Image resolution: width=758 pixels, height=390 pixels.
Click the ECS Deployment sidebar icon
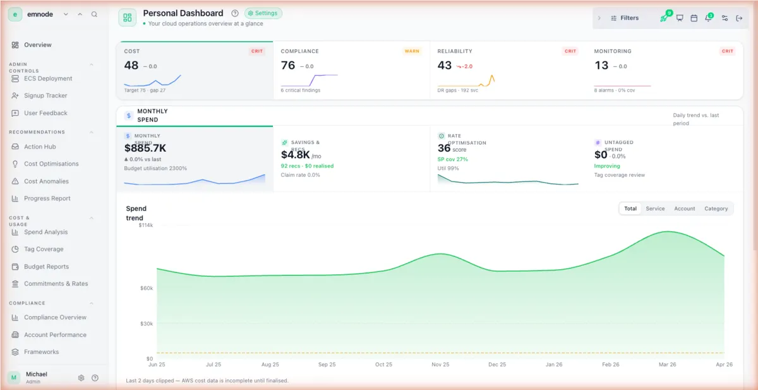tap(15, 78)
